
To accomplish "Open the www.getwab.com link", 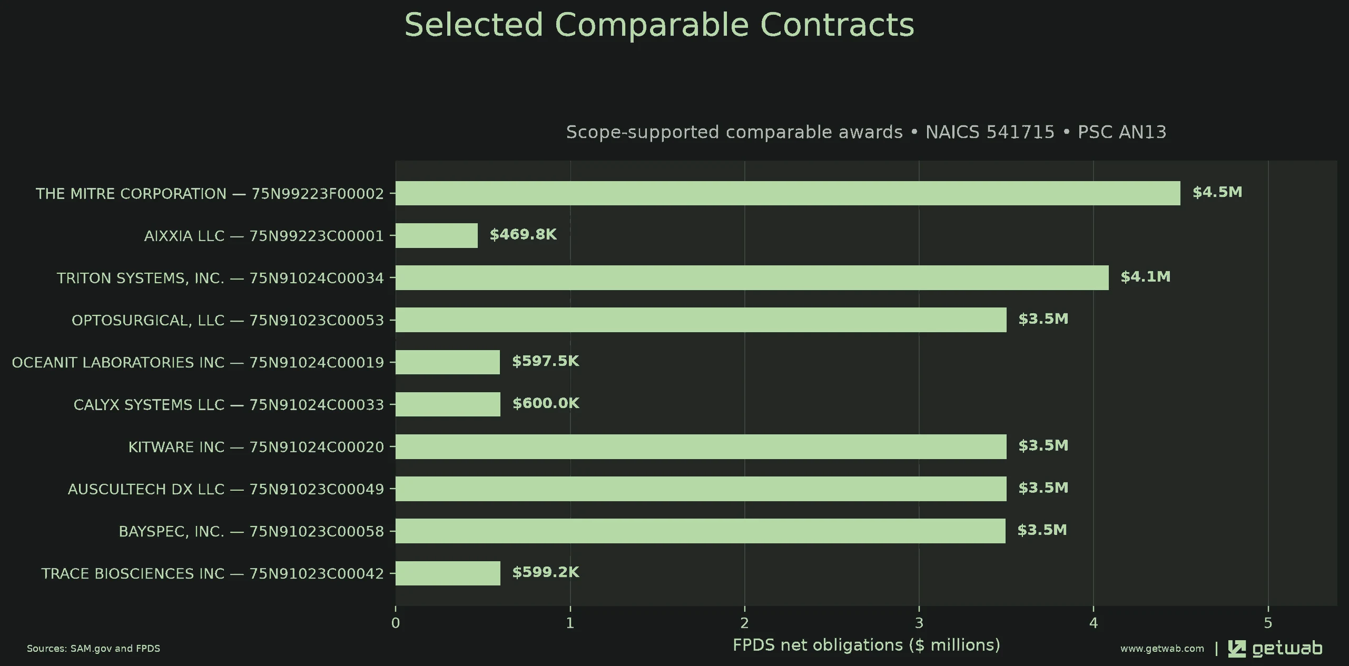I will tap(1162, 649).
